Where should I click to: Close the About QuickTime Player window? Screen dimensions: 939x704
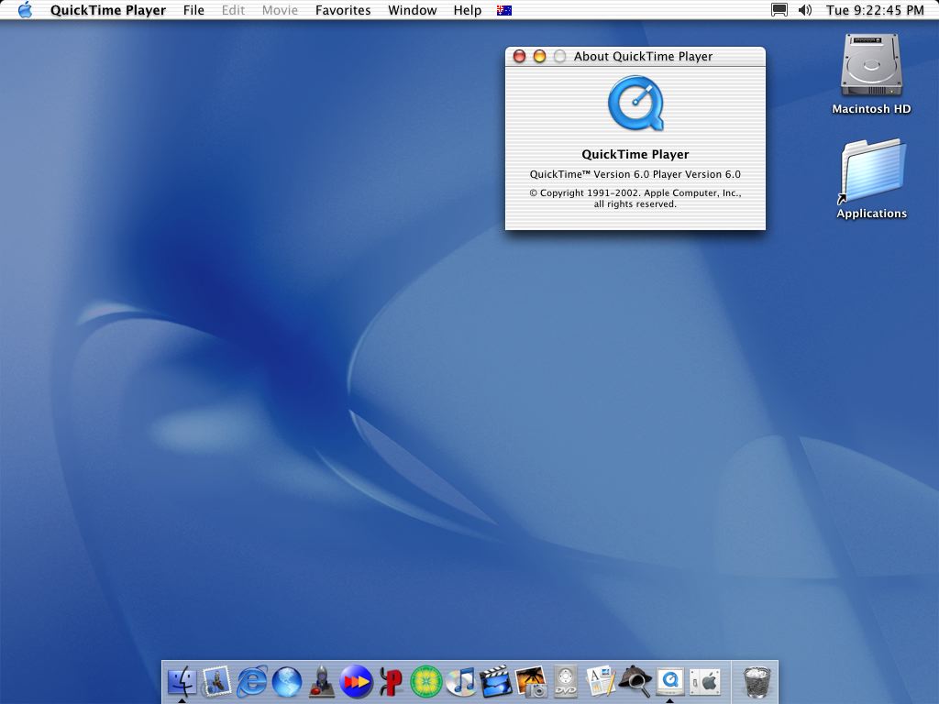[x=519, y=56]
